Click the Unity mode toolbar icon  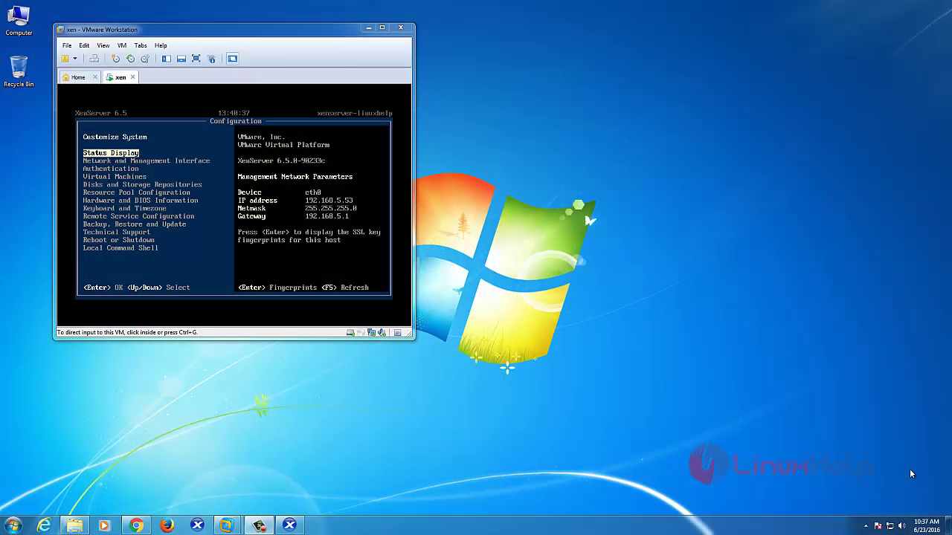(x=211, y=59)
